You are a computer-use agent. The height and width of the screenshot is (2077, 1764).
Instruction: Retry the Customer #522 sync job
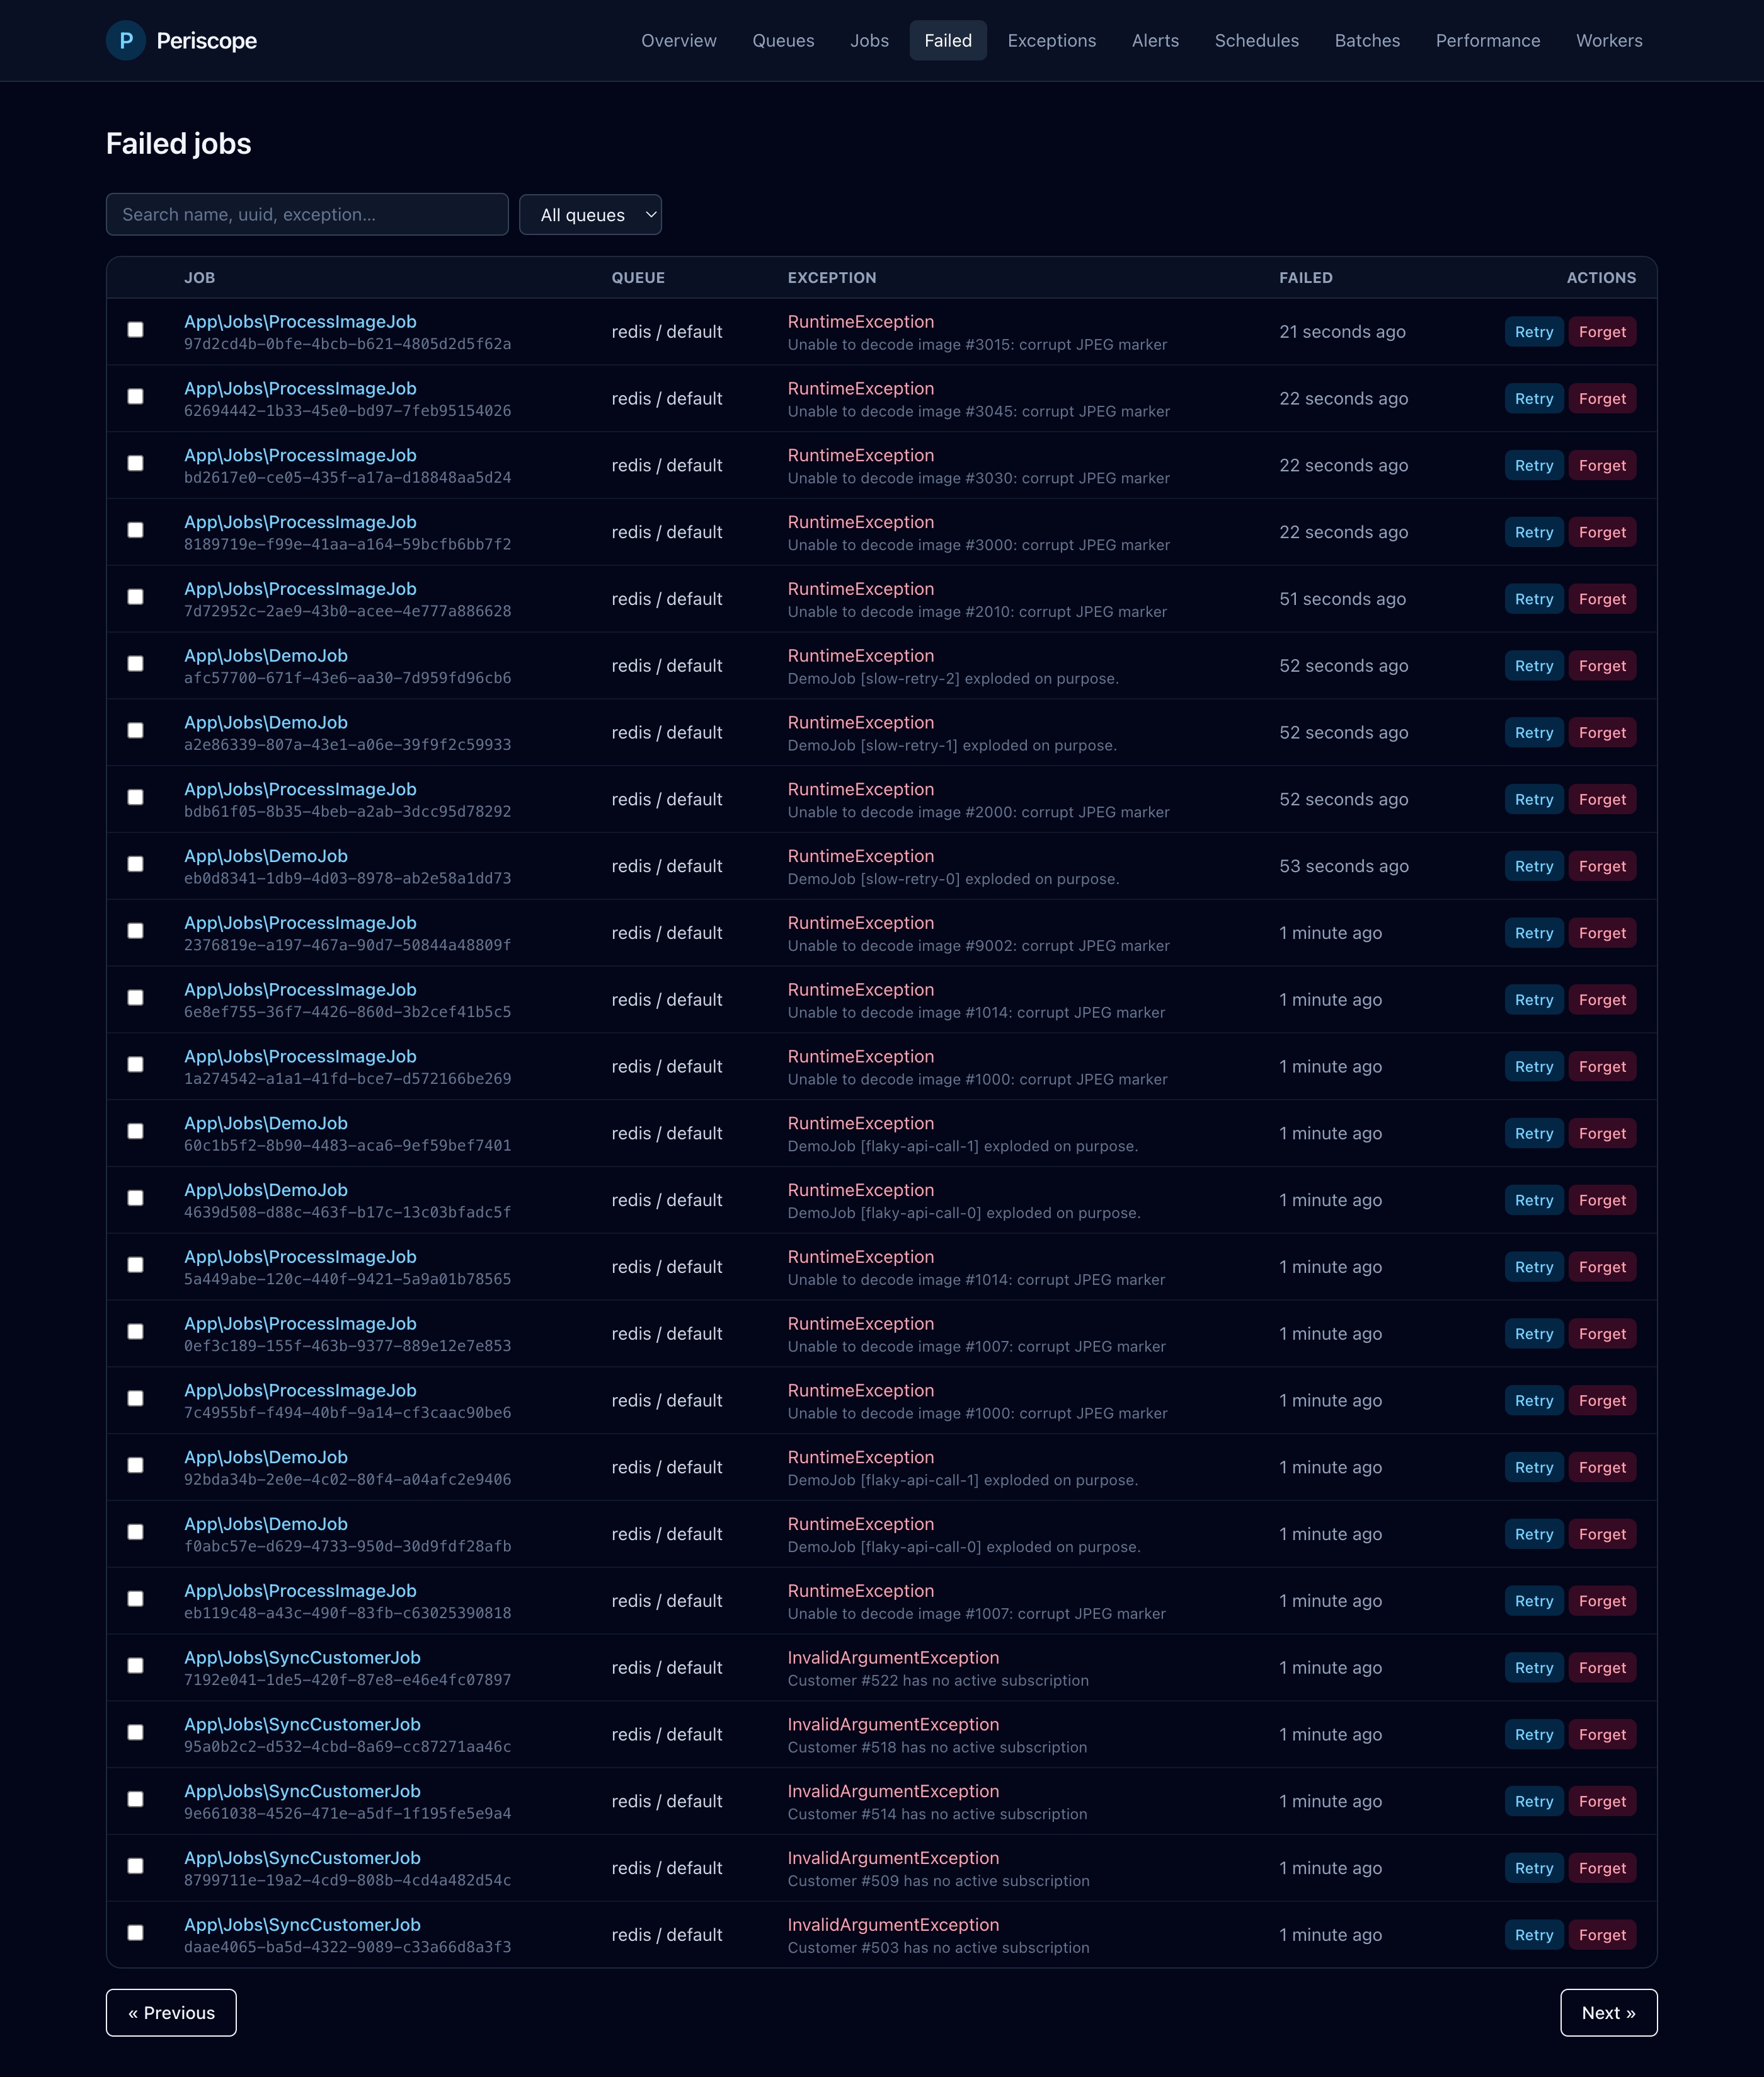(1533, 1668)
